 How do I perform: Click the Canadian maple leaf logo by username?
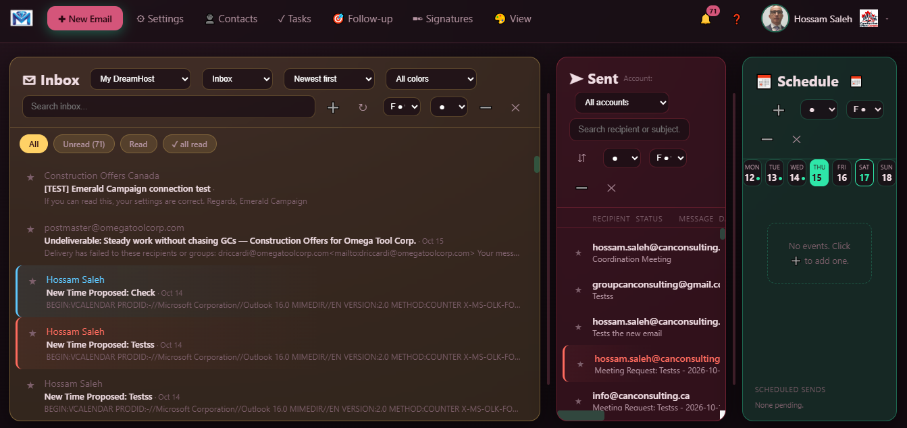pos(869,19)
